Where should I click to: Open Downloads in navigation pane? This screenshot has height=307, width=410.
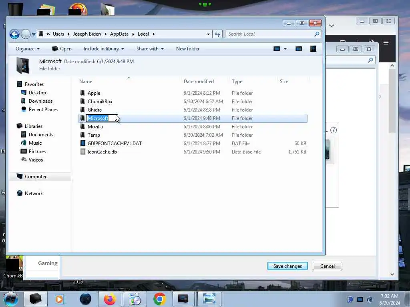click(40, 101)
